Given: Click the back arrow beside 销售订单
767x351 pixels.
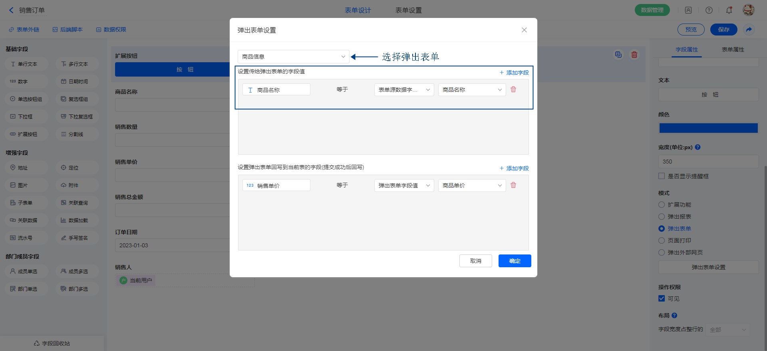Looking at the screenshot, I should pyautogui.click(x=11, y=10).
